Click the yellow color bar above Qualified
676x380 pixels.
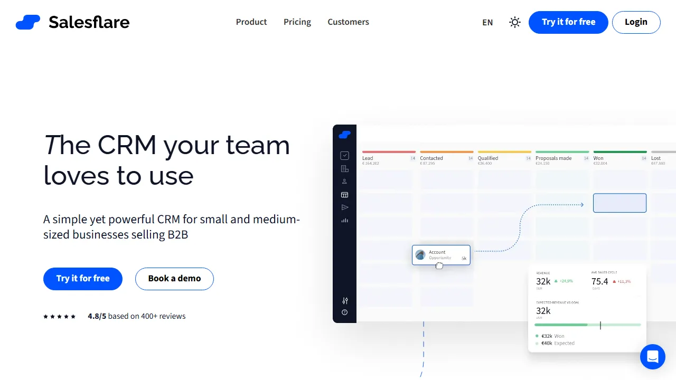click(504, 152)
